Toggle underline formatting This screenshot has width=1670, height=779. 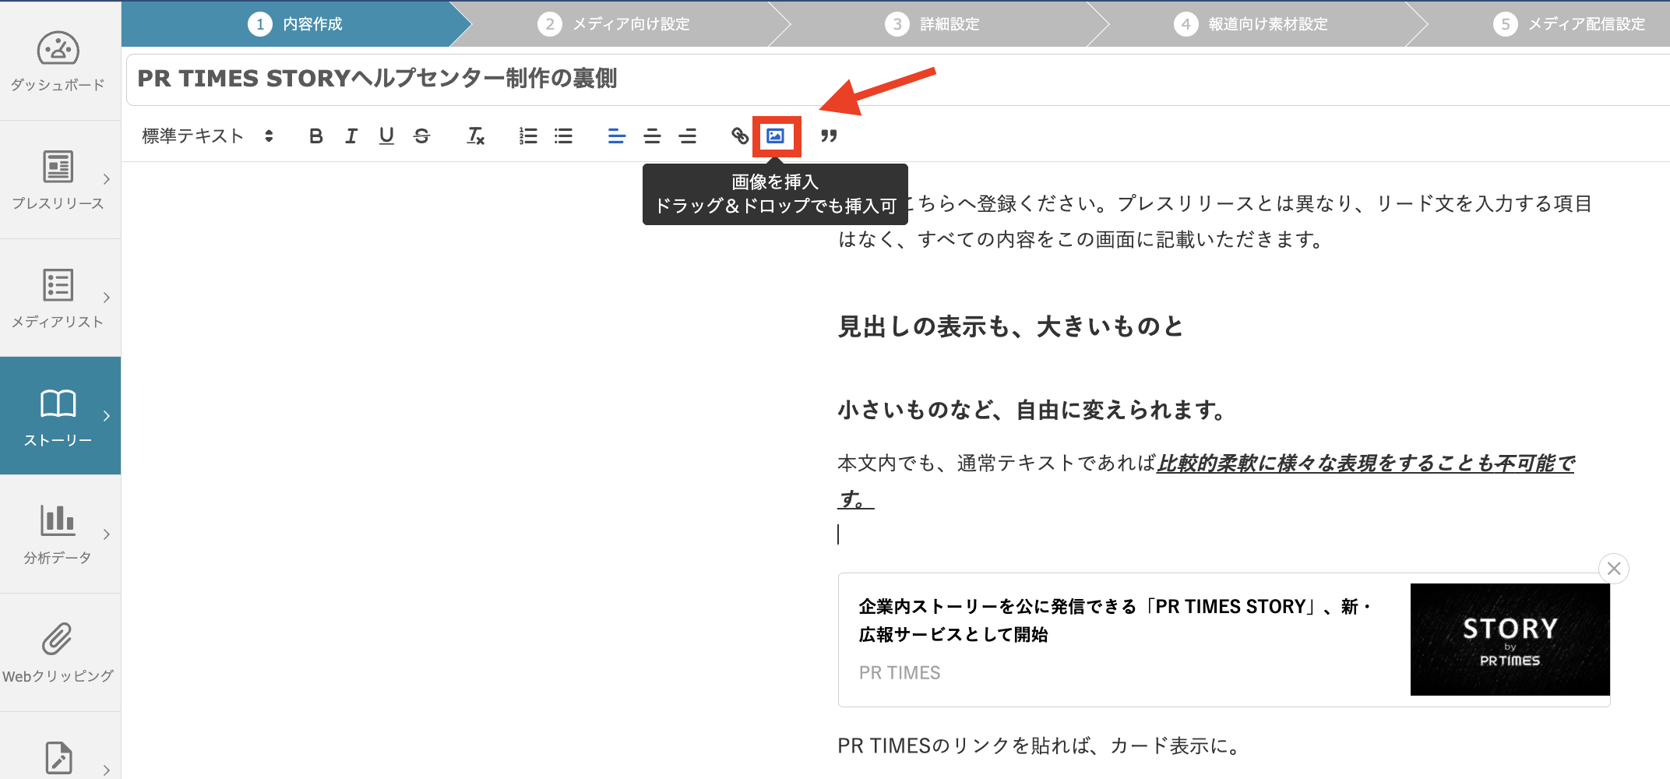[x=386, y=136]
